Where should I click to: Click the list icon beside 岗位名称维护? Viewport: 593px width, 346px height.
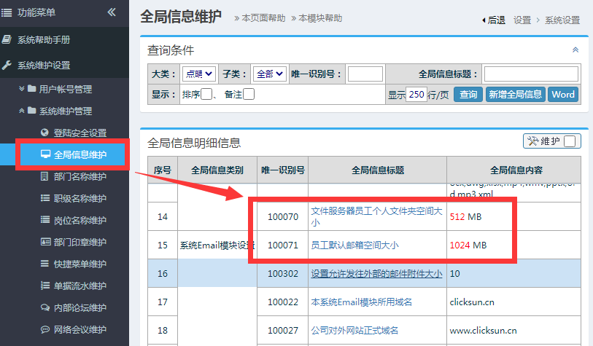[x=45, y=220]
